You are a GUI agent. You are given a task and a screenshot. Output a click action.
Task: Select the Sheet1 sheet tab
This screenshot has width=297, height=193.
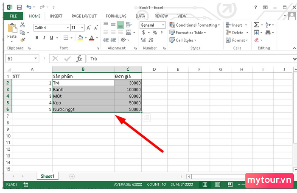pos(48,176)
